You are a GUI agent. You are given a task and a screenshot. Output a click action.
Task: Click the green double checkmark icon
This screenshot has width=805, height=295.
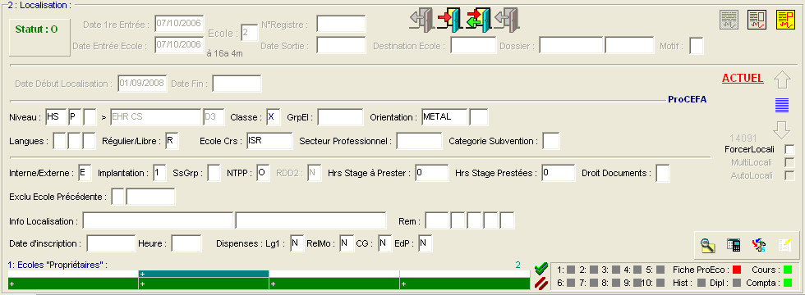(x=541, y=269)
